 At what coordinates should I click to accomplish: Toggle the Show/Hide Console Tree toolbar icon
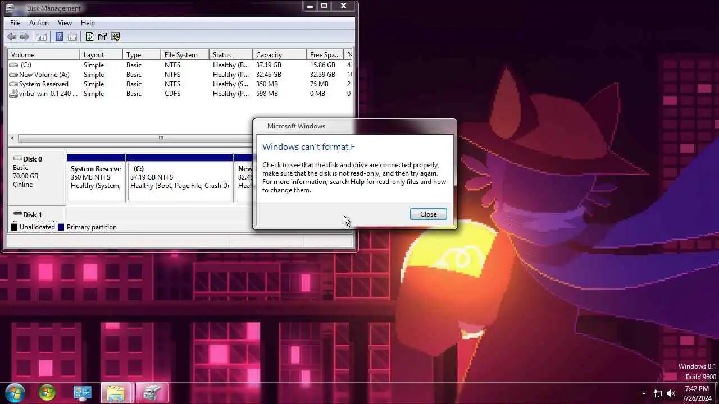click(42, 37)
